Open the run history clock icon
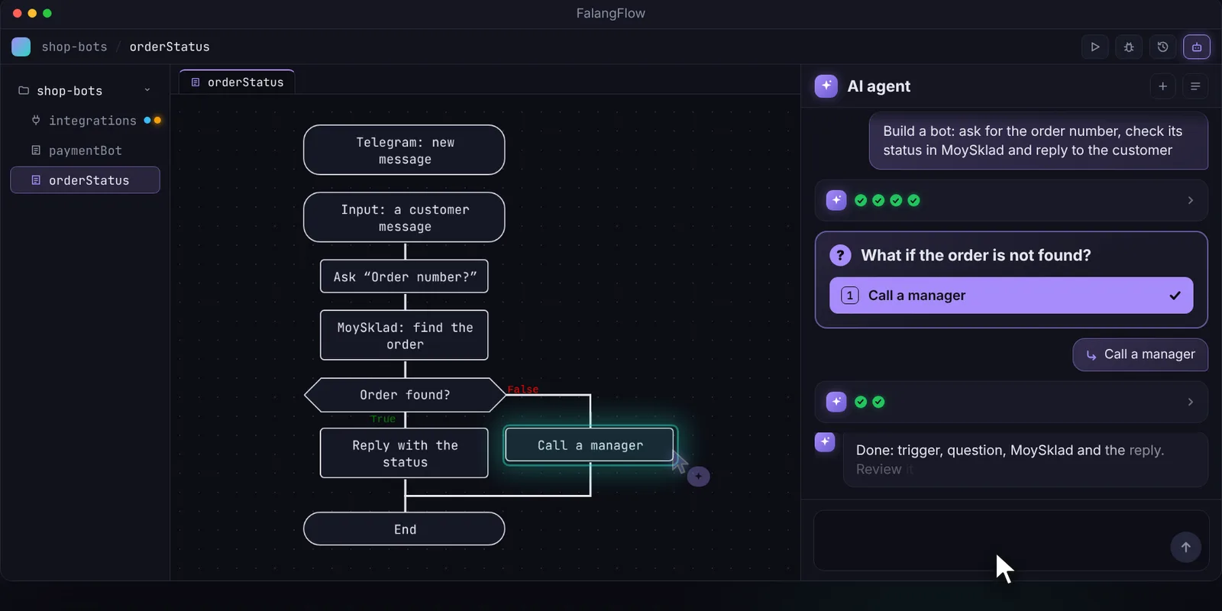This screenshot has height=611, width=1222. pyautogui.click(x=1162, y=47)
